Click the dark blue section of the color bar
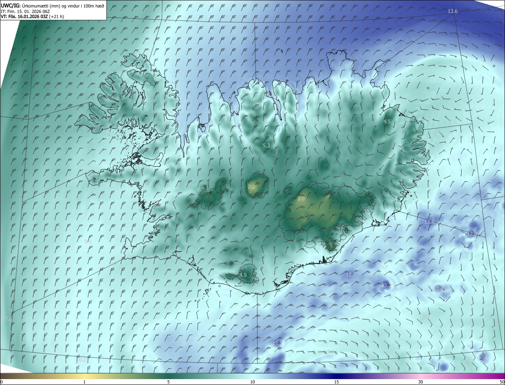This screenshot has width=505, height=385. pyautogui.click(x=337, y=376)
